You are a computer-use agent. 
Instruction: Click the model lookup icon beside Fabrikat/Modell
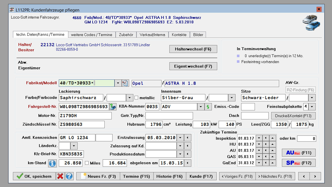[125, 83]
